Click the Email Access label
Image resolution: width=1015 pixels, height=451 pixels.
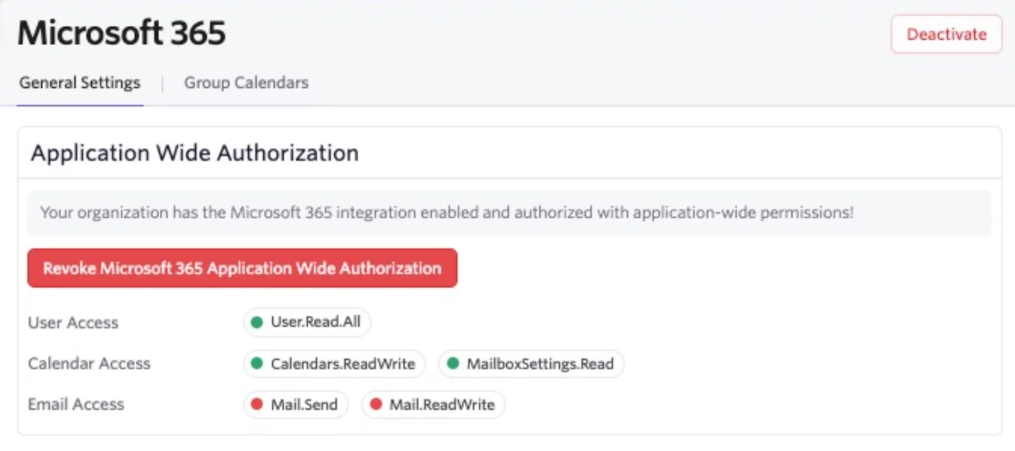pos(76,404)
